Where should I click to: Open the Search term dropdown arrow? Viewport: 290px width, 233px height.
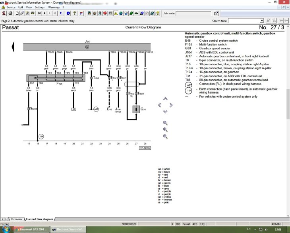coord(262,21)
